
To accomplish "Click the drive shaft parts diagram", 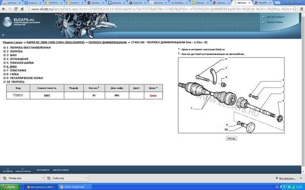I will pyautogui.click(x=231, y=95).
